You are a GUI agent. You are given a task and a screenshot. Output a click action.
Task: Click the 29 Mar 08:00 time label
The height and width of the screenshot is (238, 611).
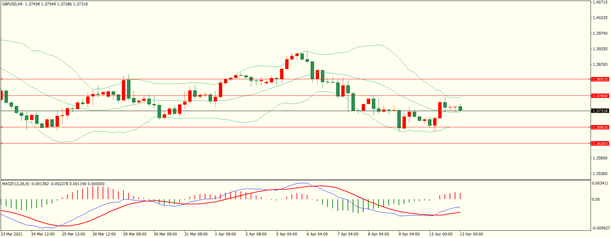pyautogui.click(x=135, y=234)
